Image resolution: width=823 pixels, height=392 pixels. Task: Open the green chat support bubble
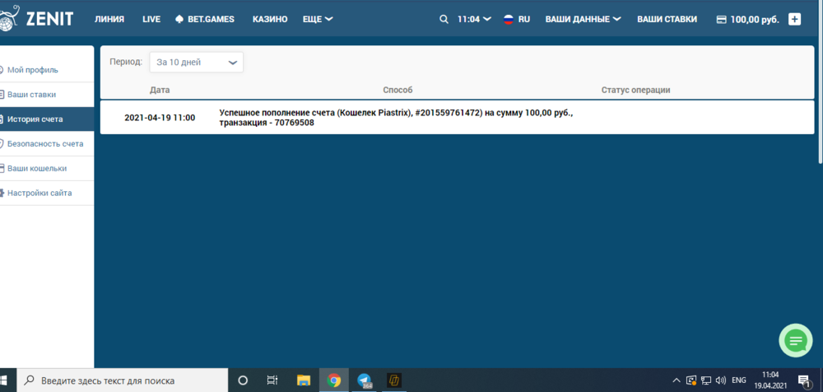click(796, 341)
